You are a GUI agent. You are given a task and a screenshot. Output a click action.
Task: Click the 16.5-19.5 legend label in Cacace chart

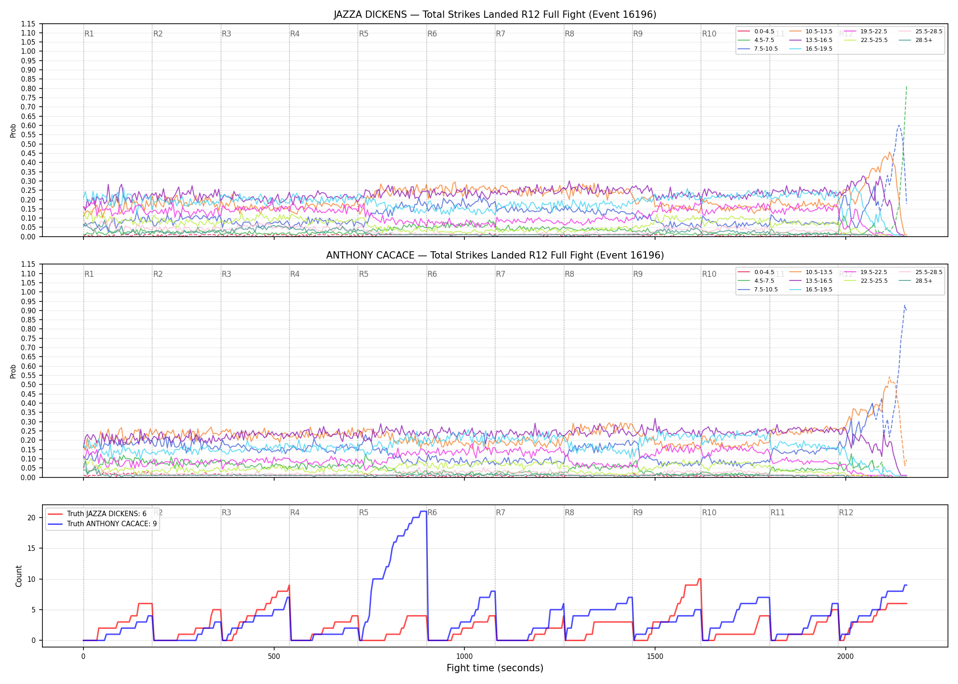(819, 290)
